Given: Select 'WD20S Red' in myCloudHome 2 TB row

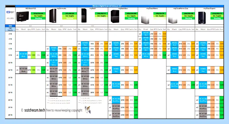Looking at the screenshot, I should point(146,34).
